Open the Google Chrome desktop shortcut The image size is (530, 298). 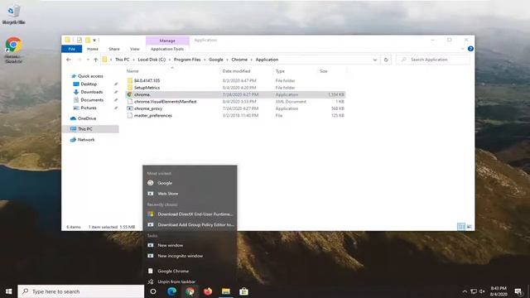tap(13, 50)
